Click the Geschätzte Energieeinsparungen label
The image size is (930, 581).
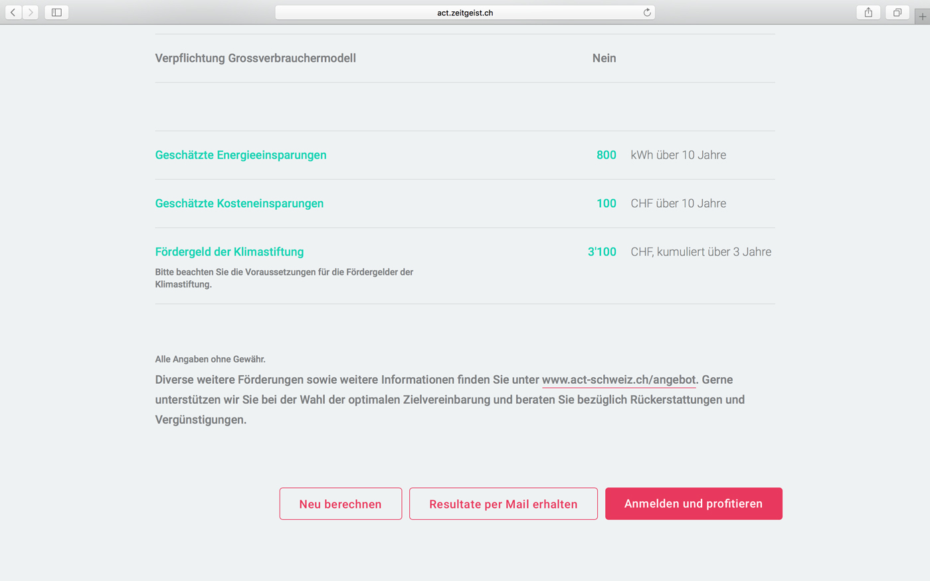coord(240,155)
